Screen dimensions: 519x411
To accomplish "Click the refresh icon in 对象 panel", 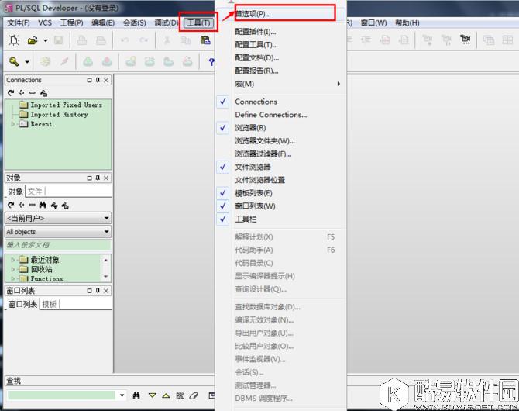I will [x=11, y=205].
